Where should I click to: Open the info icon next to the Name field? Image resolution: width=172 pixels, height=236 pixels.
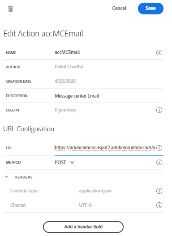pyautogui.click(x=159, y=53)
